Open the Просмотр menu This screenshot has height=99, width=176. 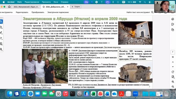coord(46,2)
